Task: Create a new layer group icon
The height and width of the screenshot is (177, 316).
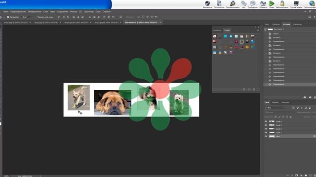Action: coord(306,175)
